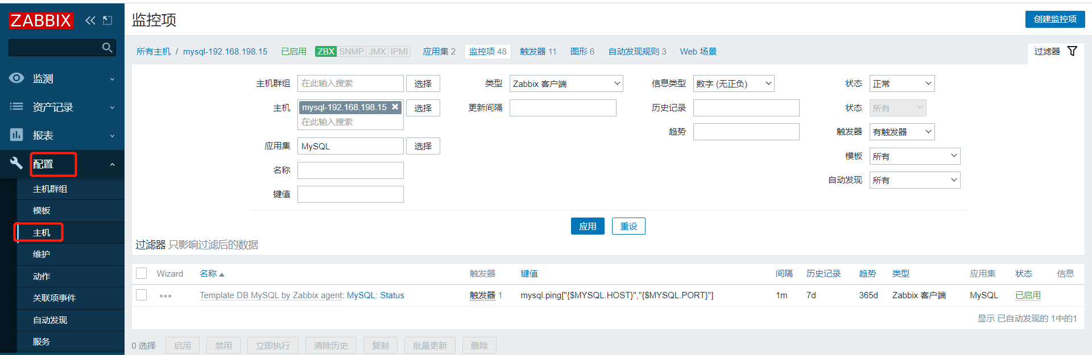The image size is (1092, 355).
Task: Click the 创建监控项 button
Action: (x=1055, y=19)
